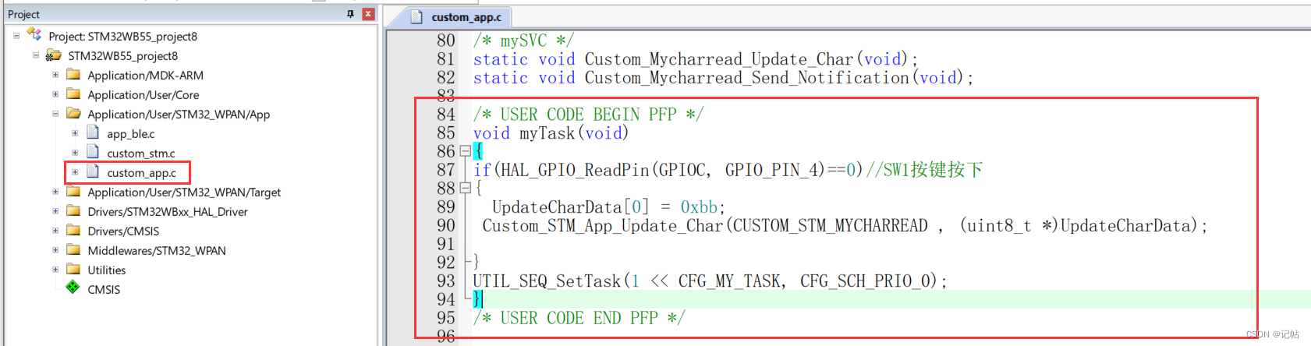The height and width of the screenshot is (346, 1311).
Task: Click the Application/MDK-ARM folder icon
Action: click(x=73, y=75)
